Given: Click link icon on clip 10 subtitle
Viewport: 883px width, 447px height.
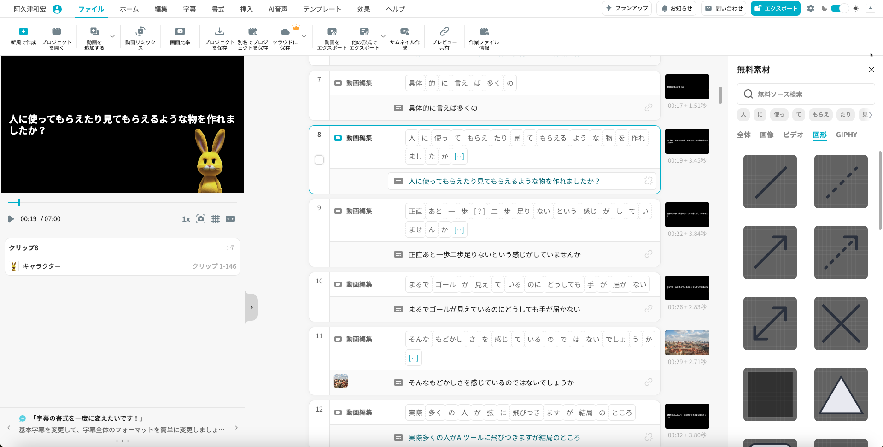Looking at the screenshot, I should (x=649, y=309).
